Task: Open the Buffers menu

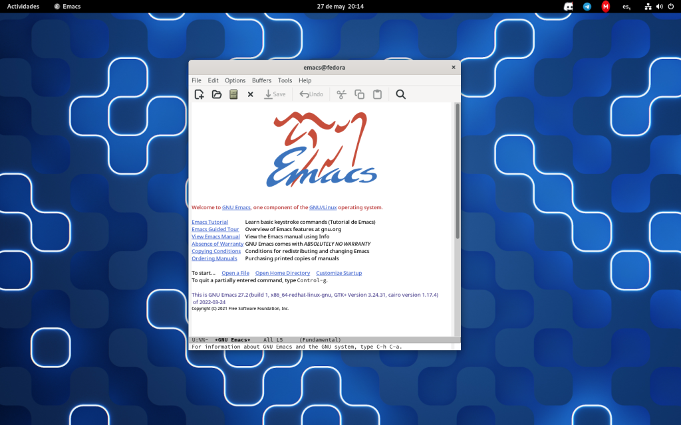Action: pos(261,80)
